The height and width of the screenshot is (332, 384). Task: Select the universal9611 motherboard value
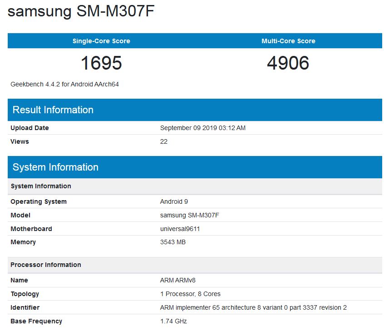coord(180,229)
